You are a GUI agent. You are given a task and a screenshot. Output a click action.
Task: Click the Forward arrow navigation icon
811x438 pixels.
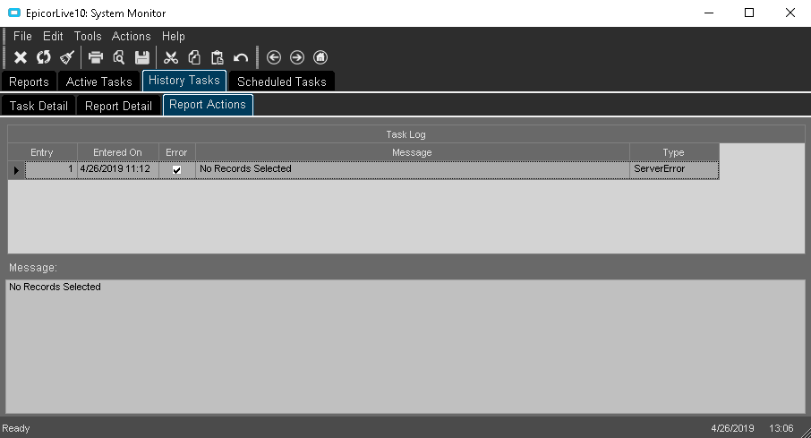point(297,57)
